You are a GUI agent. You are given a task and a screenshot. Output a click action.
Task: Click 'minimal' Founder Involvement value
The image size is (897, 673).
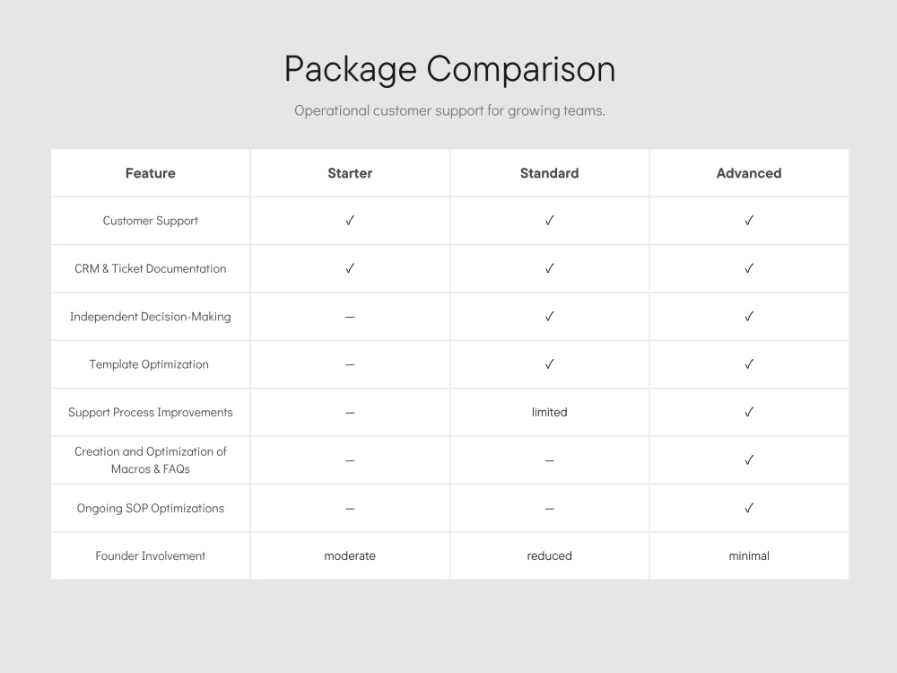coord(749,555)
